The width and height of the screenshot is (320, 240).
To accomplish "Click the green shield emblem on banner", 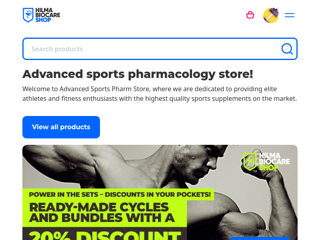I will click(250, 162).
